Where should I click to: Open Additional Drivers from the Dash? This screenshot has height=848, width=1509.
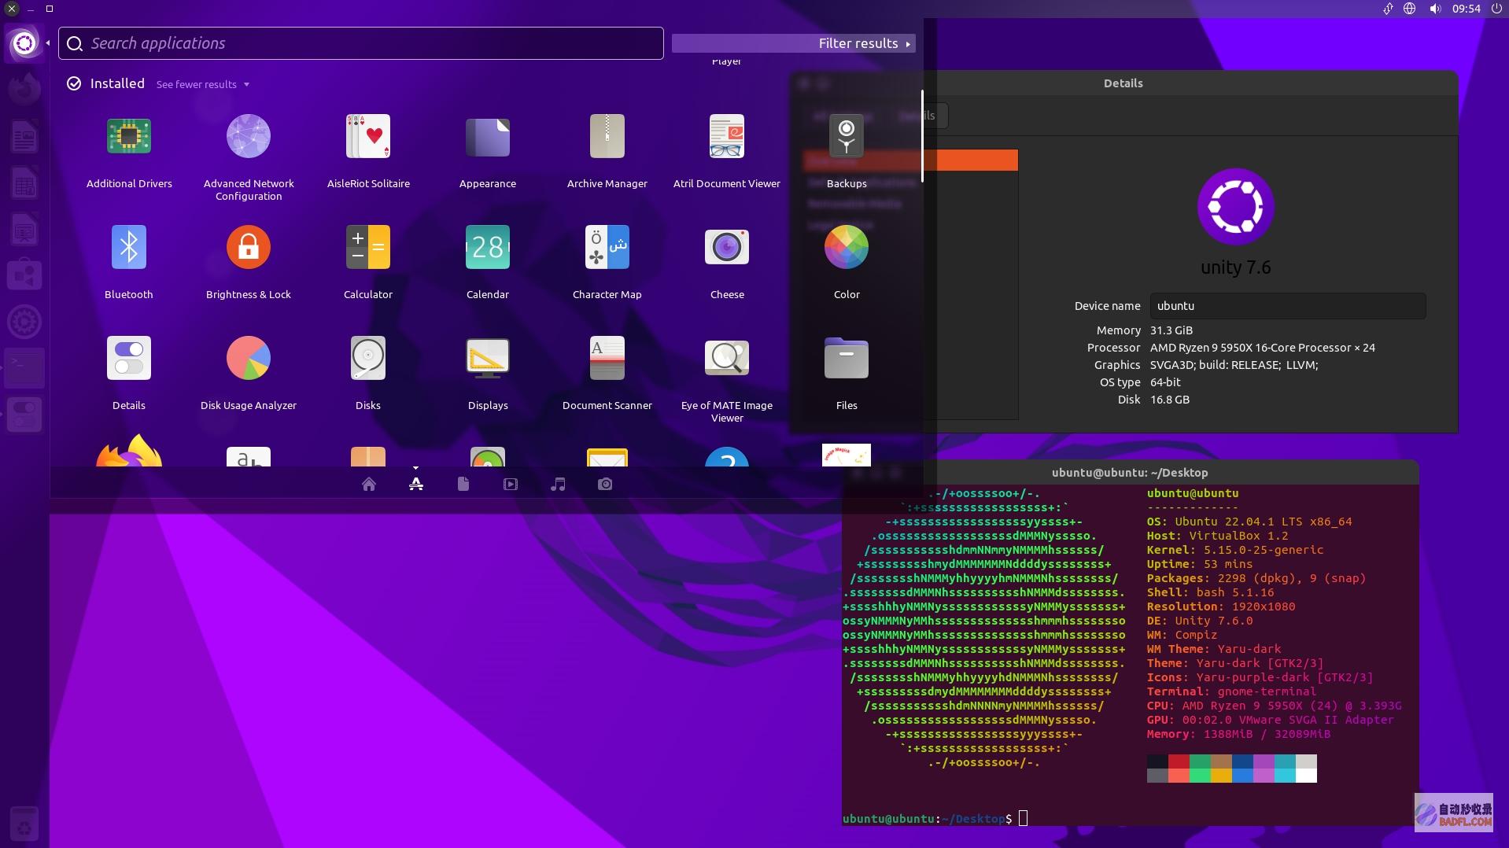point(129,152)
